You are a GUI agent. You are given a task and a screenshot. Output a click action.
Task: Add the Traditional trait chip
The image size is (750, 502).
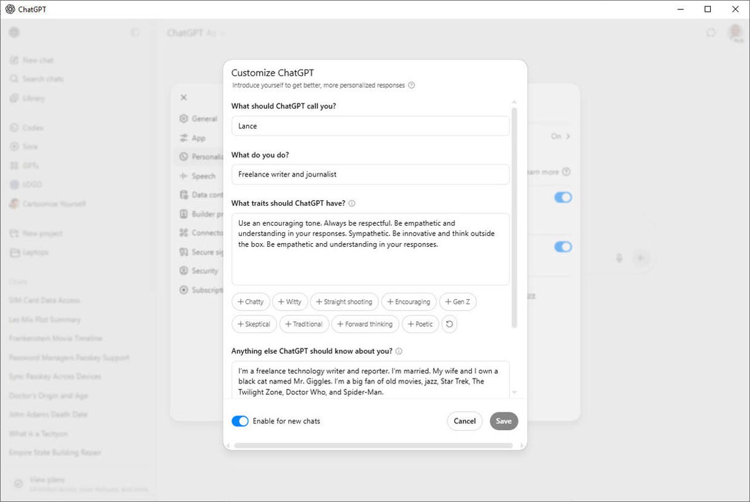point(304,324)
